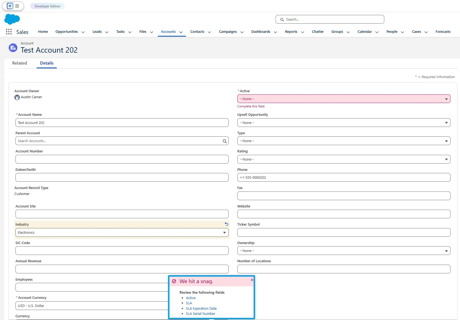Click the Ticker Symbol input field

(x=344, y=232)
